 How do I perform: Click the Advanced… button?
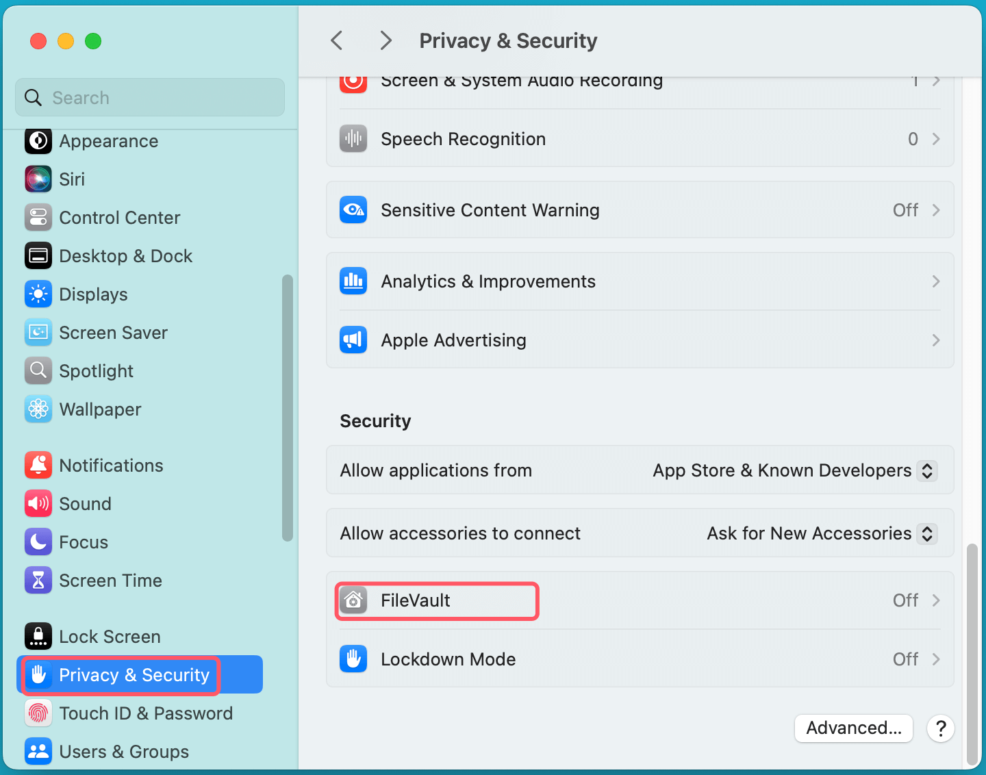(853, 728)
